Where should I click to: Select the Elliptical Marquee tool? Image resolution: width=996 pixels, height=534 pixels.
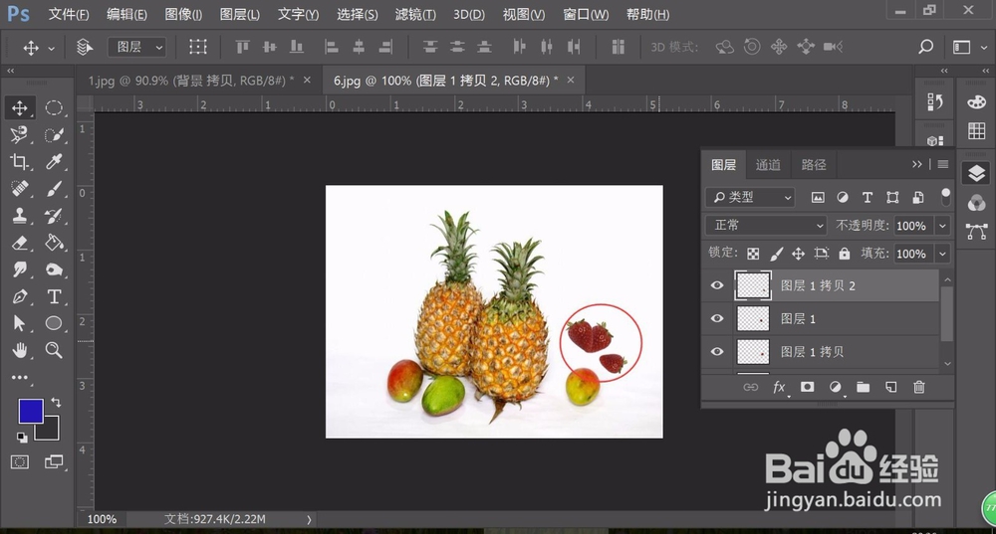54,107
